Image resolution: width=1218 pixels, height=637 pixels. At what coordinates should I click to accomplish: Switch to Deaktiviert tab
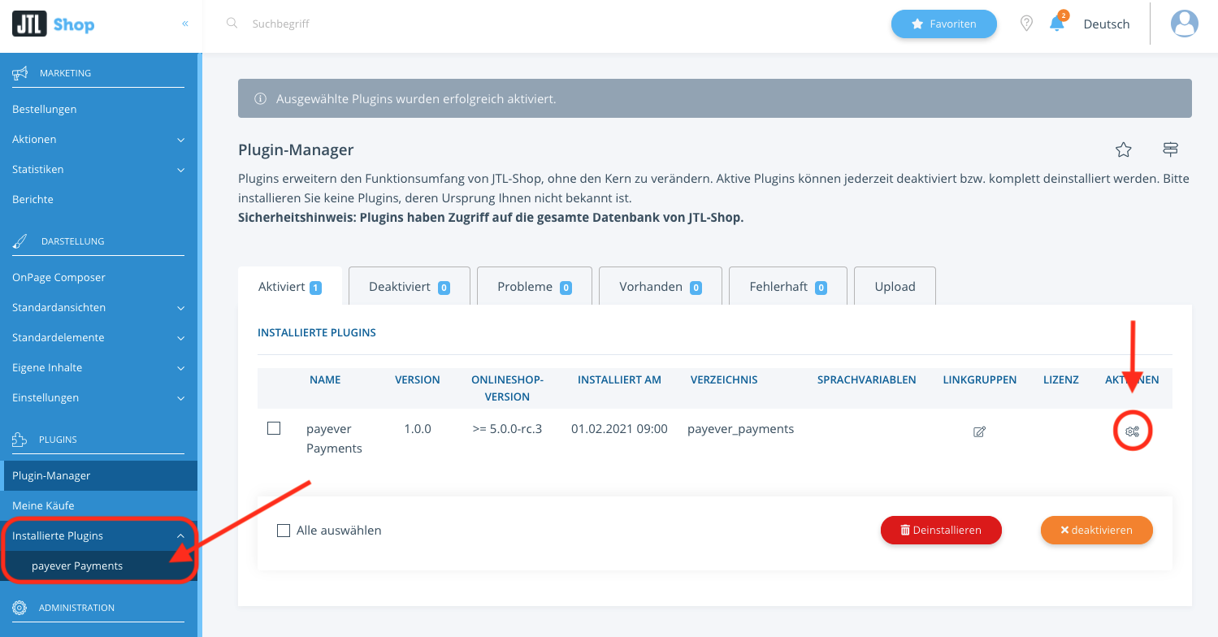(410, 287)
